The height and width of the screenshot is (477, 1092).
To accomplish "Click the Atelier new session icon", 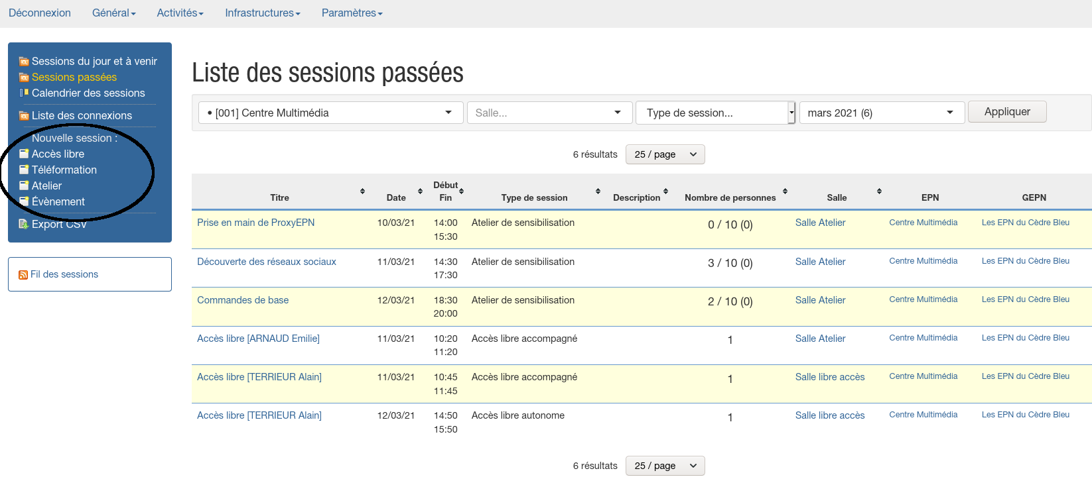I will pos(24,185).
